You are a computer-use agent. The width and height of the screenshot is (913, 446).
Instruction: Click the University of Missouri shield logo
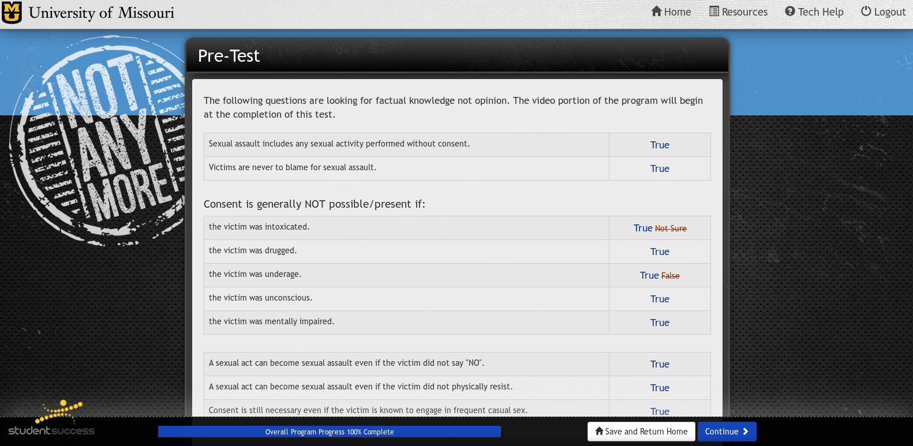pos(12,12)
